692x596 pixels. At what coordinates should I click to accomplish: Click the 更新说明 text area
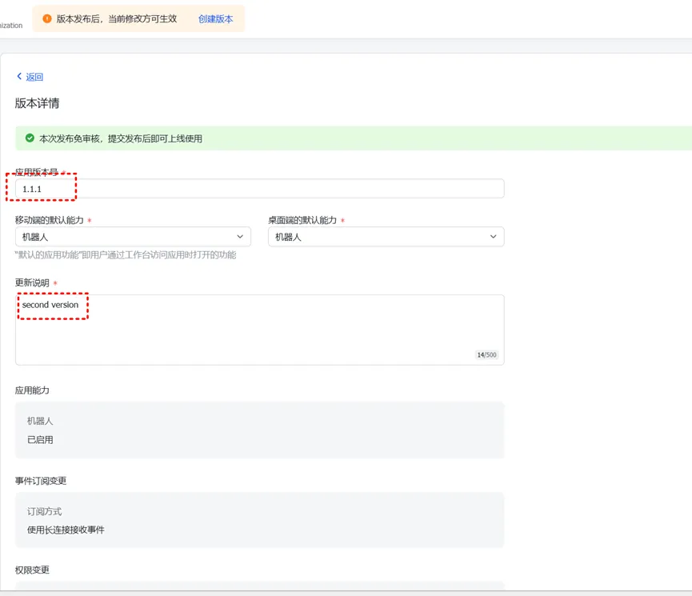(259, 330)
